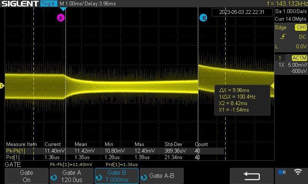Click the ΔX = 9.96ms cursor readout
Screen dimensions: 308x184
click(x=234, y=90)
